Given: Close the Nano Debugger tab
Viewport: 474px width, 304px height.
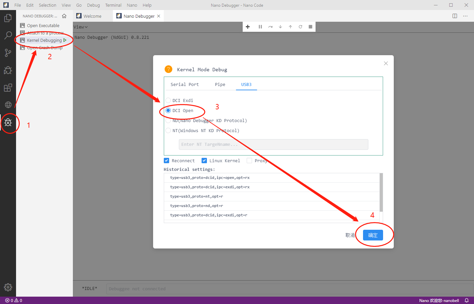Looking at the screenshot, I should (159, 16).
